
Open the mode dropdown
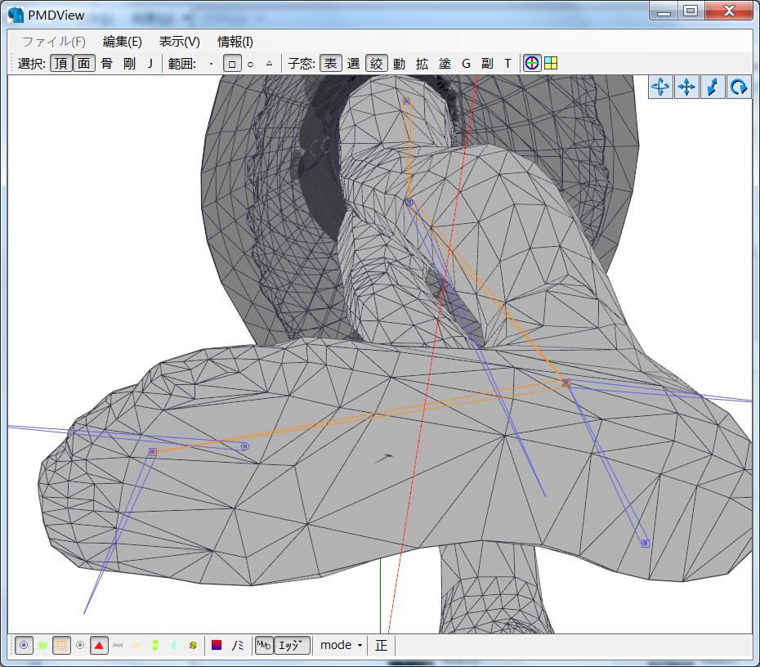coord(341,645)
